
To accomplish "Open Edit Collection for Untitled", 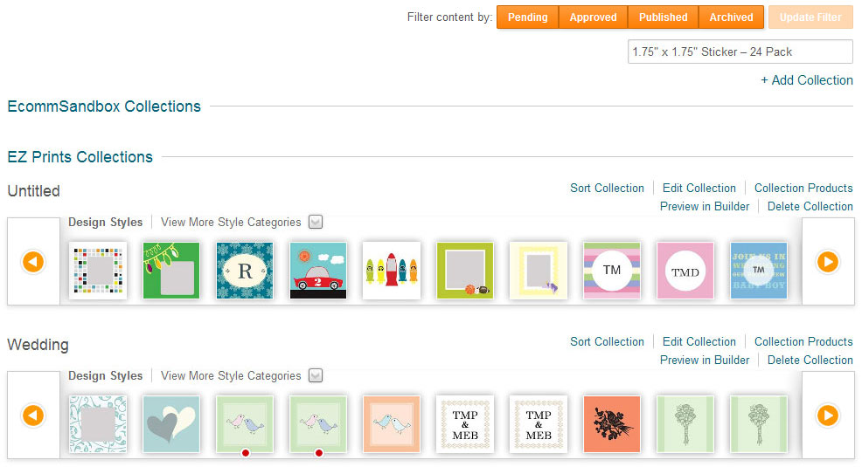I will 699,189.
